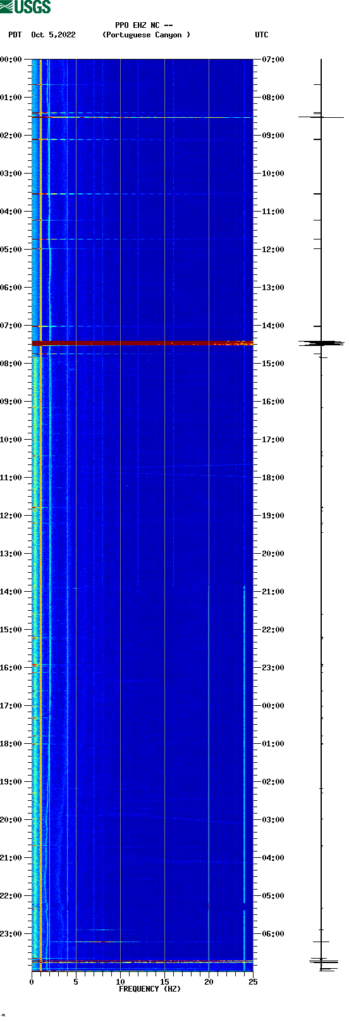The height and width of the screenshot is (1022, 349).
Task: Click PDT time label '12:00'
Action: (x=11, y=516)
